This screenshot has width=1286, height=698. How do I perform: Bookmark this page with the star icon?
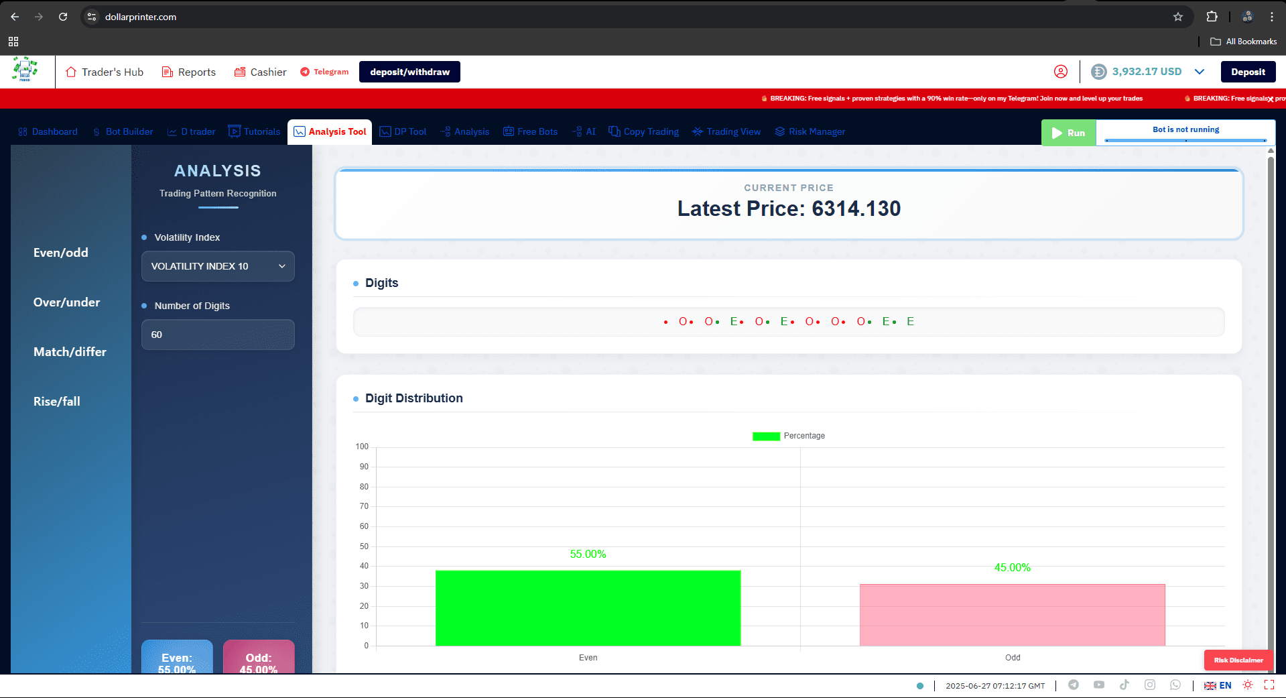tap(1178, 17)
